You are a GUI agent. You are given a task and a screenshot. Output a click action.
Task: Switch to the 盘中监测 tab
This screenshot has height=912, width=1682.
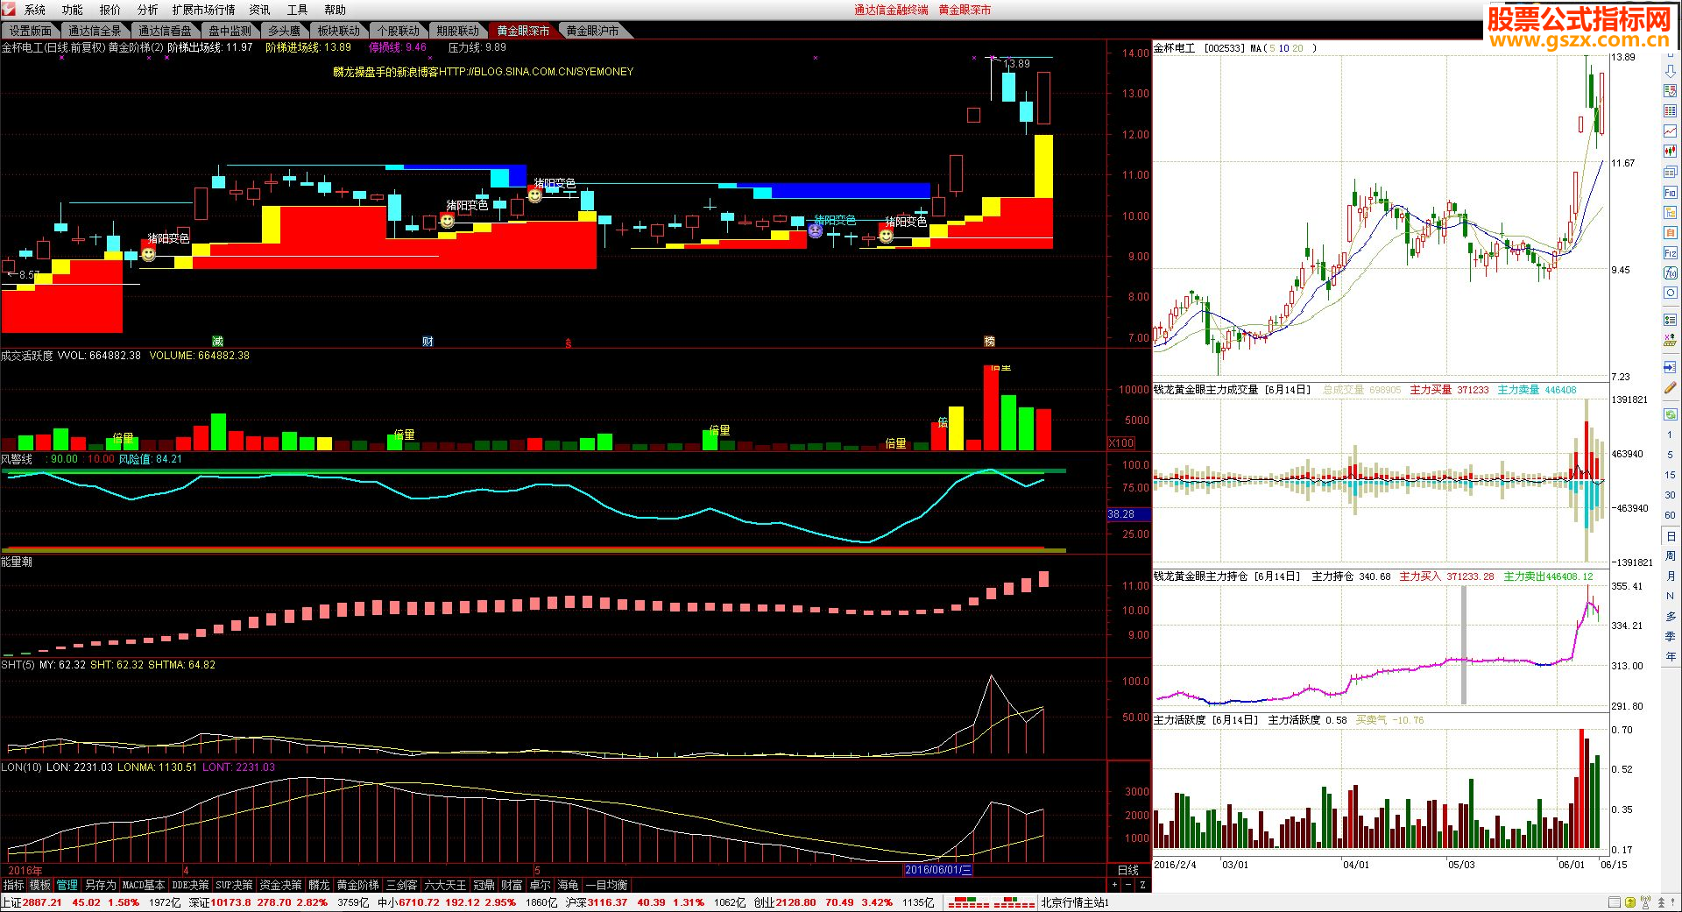point(230,31)
